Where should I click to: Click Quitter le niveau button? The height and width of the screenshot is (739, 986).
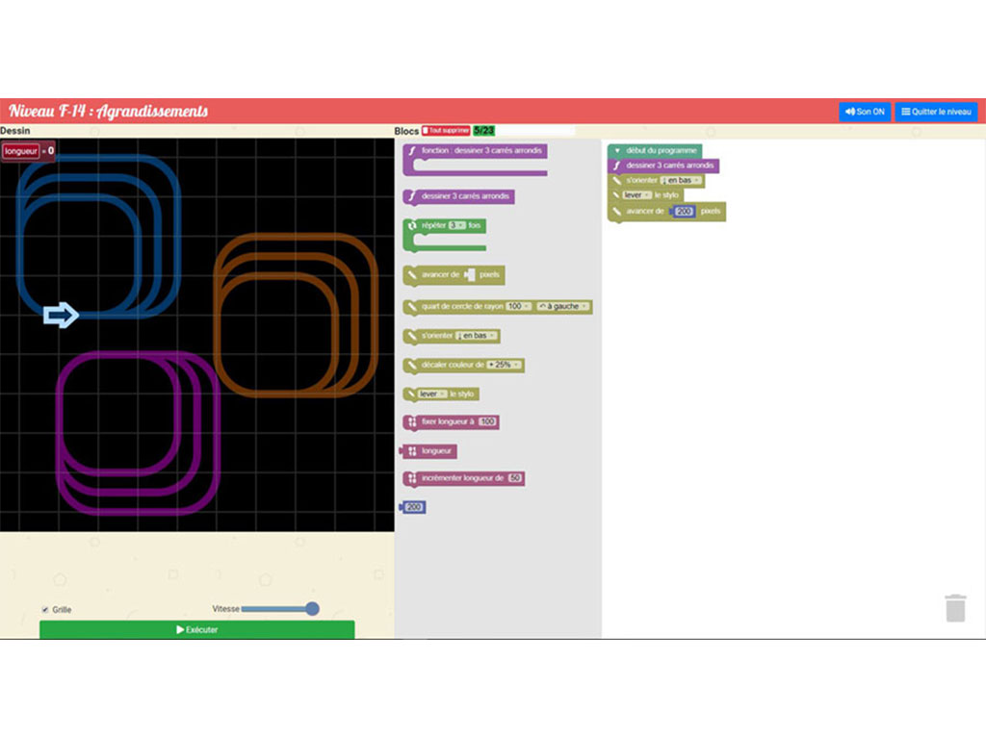click(936, 112)
